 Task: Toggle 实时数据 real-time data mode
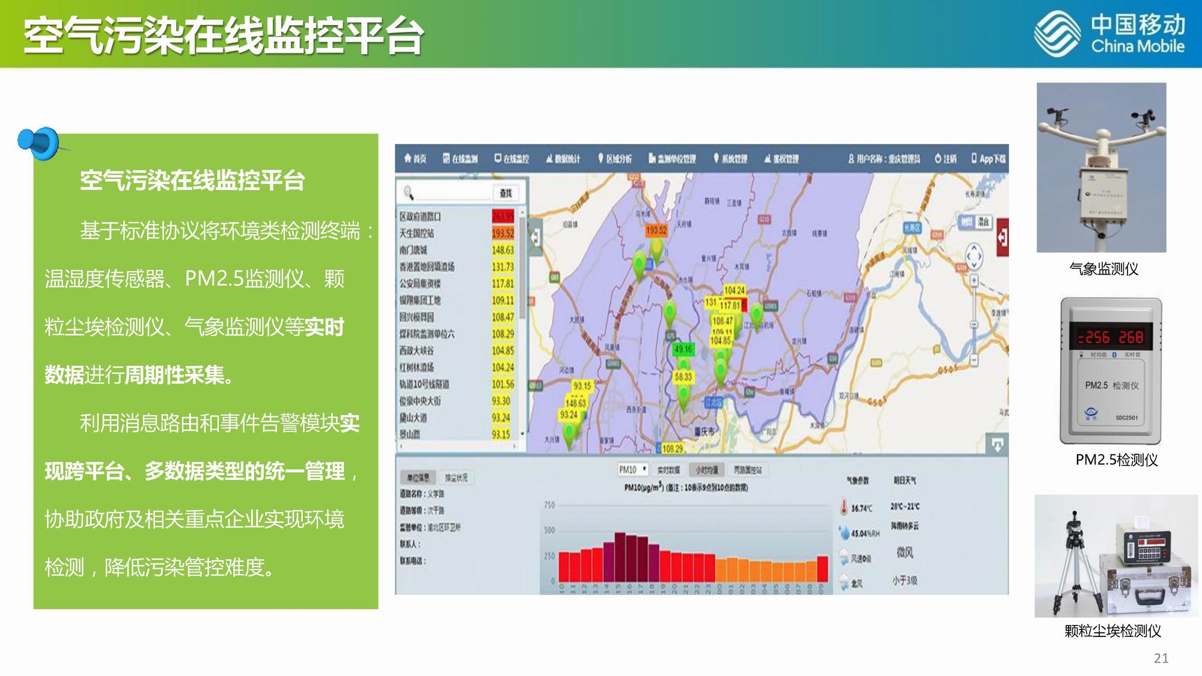click(668, 470)
